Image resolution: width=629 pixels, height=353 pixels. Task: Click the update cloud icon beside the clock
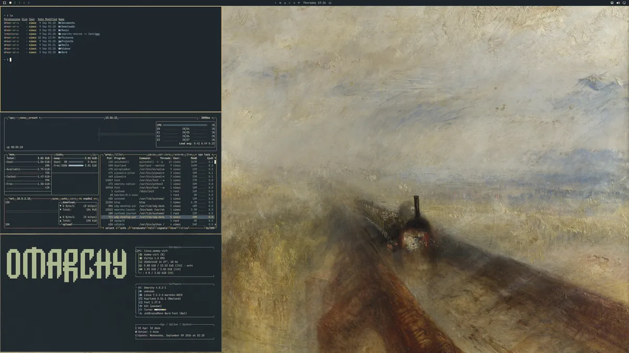330,3
